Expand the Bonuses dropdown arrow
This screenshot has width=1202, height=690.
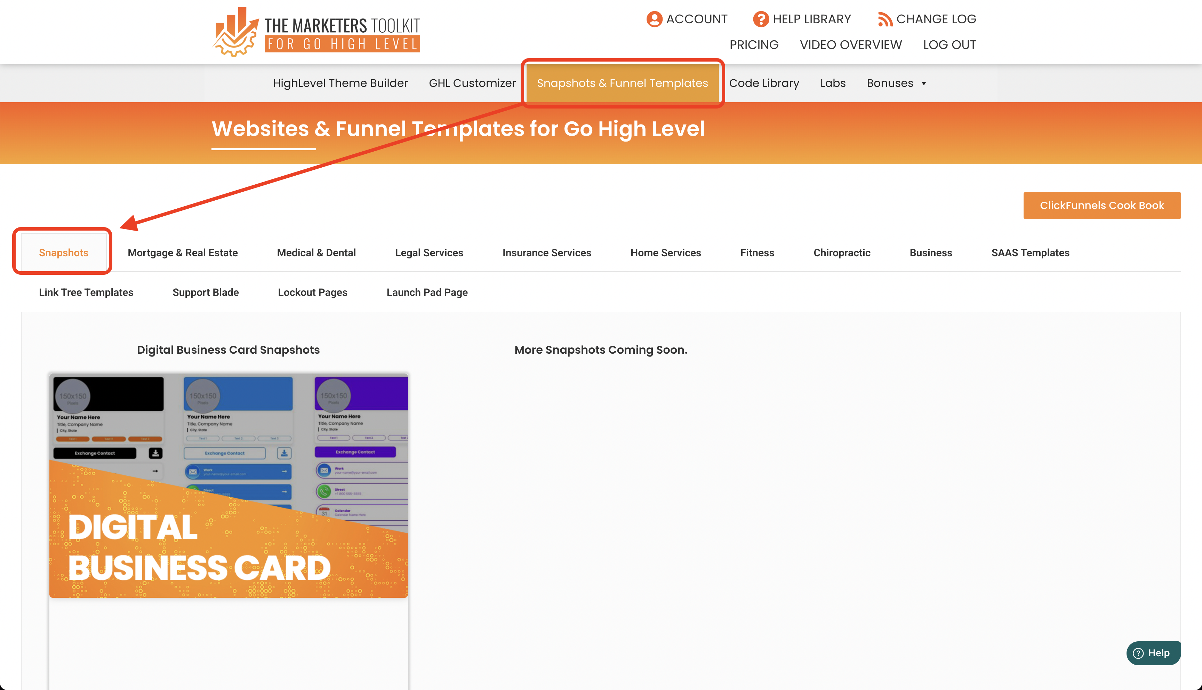[923, 83]
